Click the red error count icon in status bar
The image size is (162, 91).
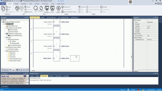click(138, 89)
